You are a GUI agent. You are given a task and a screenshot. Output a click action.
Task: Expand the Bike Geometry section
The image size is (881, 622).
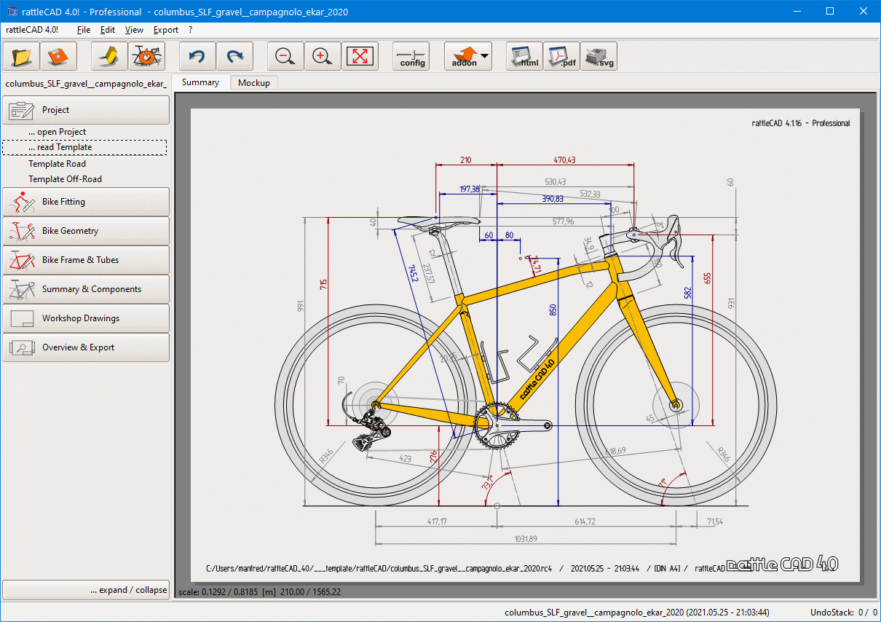tap(86, 231)
